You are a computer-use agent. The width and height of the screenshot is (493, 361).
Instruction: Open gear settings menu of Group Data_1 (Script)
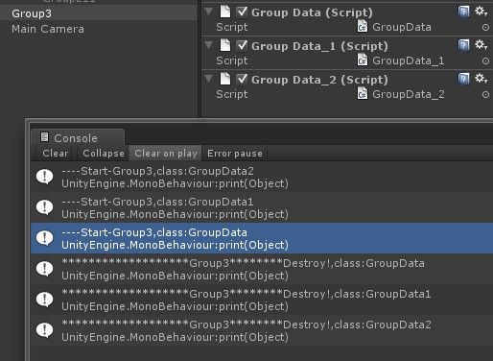(x=481, y=45)
